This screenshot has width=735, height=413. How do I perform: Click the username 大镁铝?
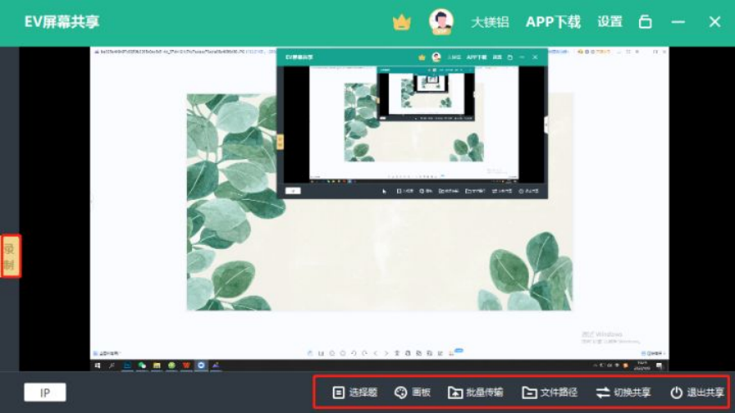(490, 22)
